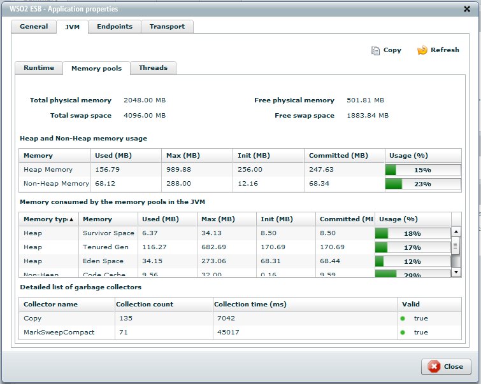Click the 682.69 Tenured Gen max value
This screenshot has height=384, width=481.
pyautogui.click(x=213, y=247)
